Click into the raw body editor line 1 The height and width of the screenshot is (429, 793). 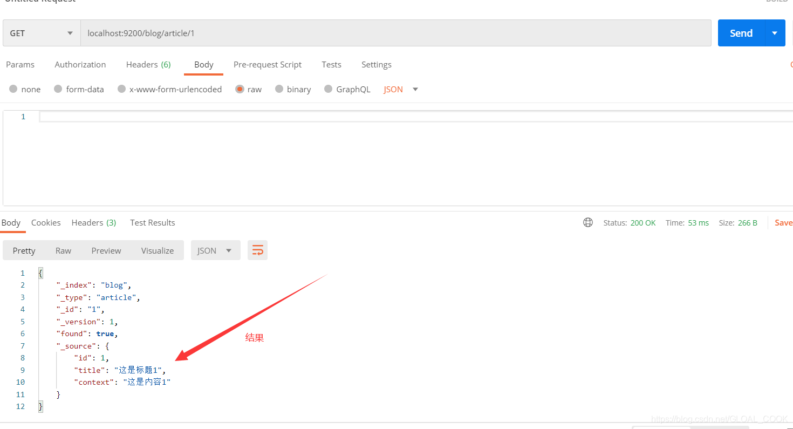[416, 117]
